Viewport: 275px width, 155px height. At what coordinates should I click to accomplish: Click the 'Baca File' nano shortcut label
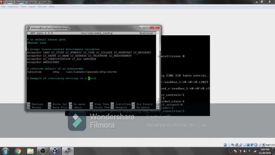click(60, 107)
